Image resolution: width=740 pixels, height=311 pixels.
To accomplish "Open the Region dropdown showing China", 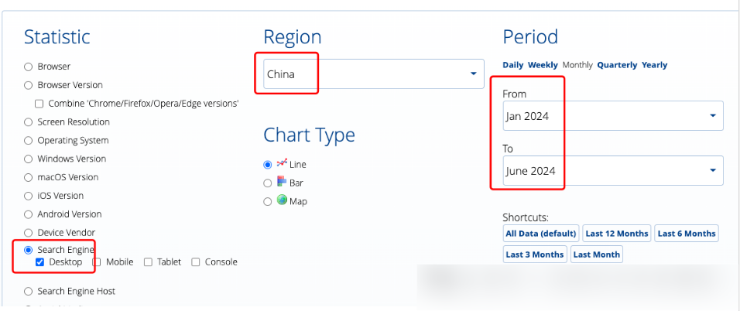I will 373,74.
